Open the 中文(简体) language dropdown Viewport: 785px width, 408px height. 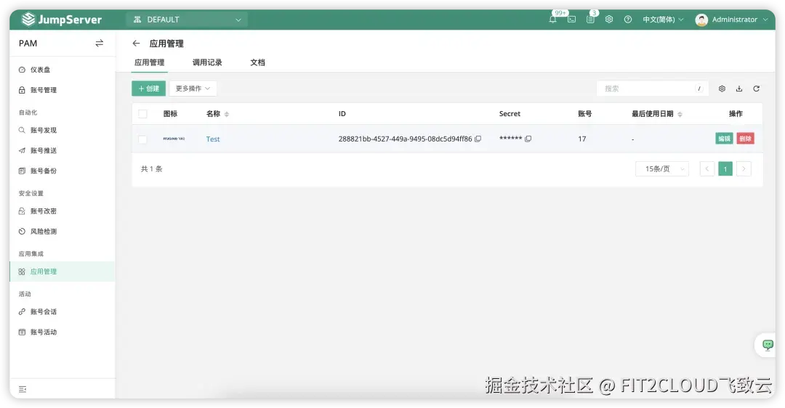663,20
